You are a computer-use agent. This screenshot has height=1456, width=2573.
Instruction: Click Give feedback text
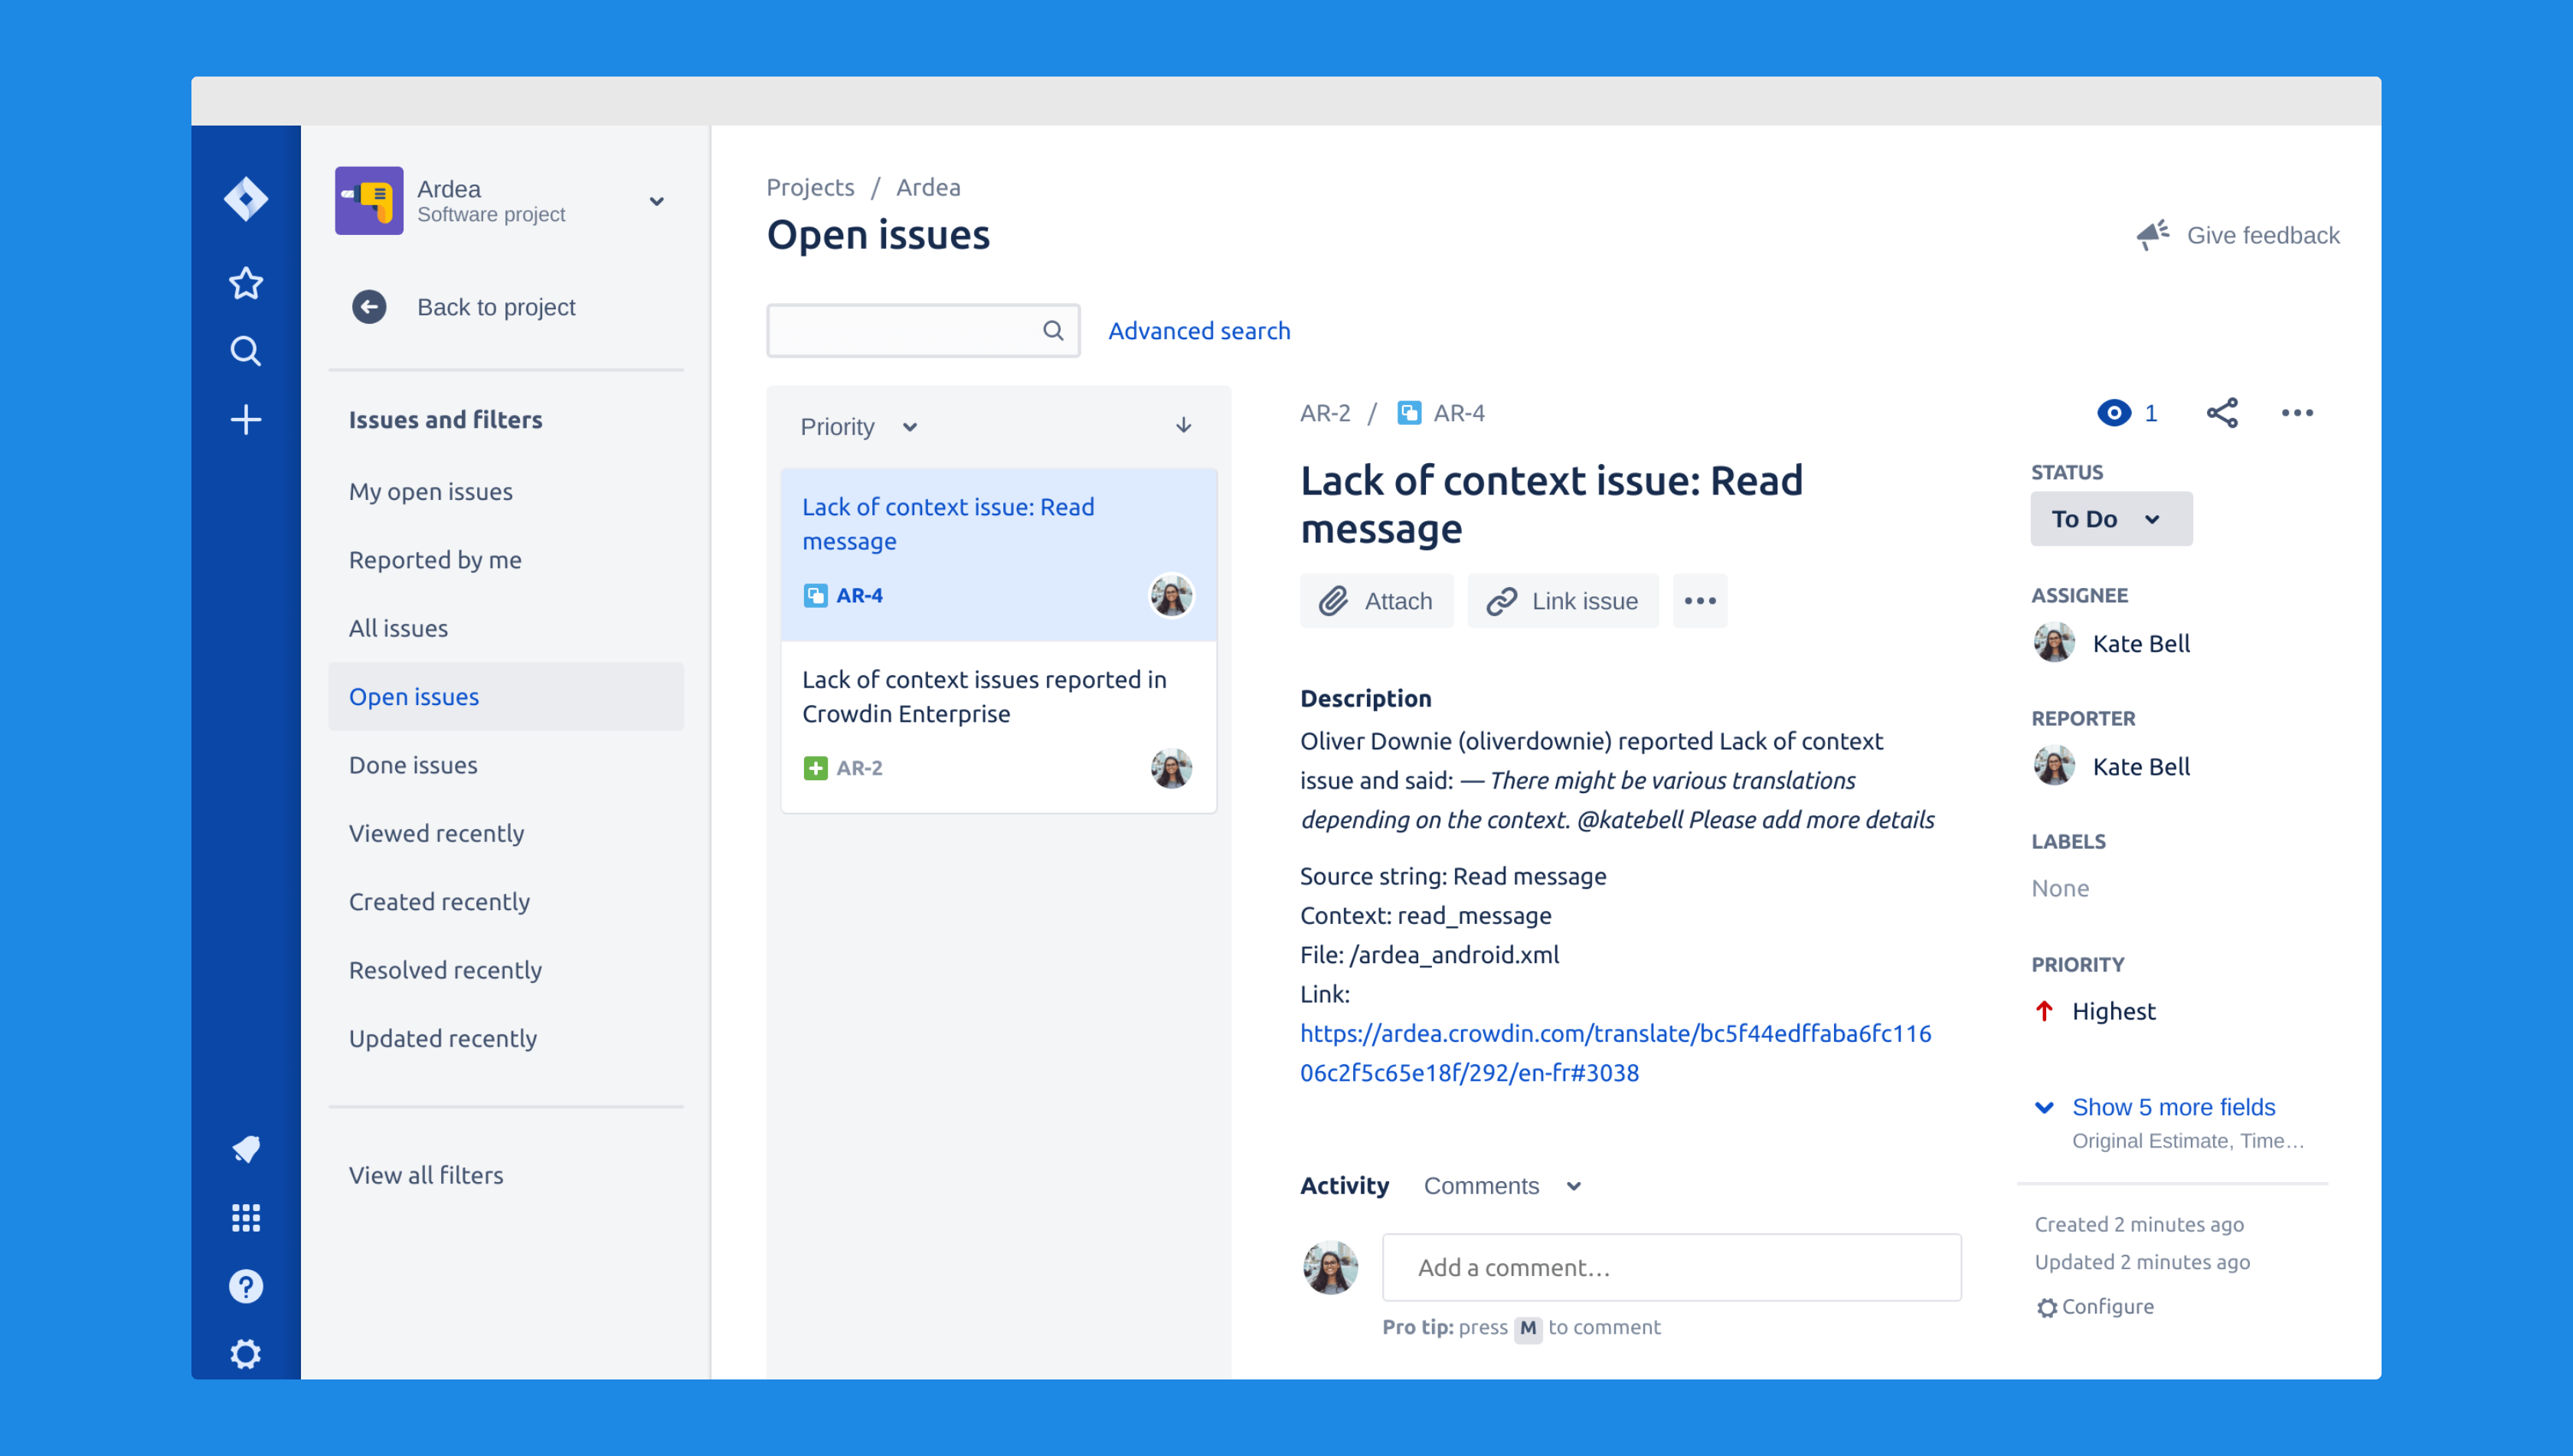[2263, 235]
